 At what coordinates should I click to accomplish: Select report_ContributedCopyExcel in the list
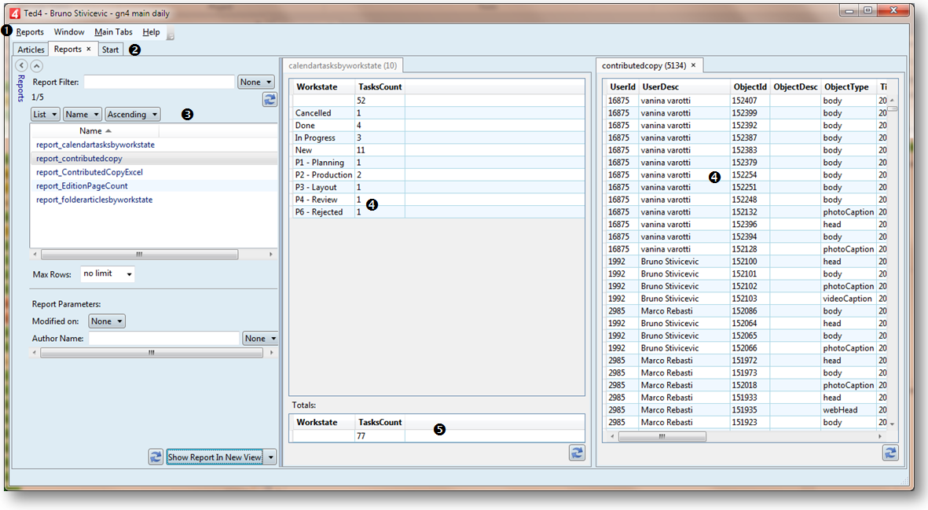[90, 172]
